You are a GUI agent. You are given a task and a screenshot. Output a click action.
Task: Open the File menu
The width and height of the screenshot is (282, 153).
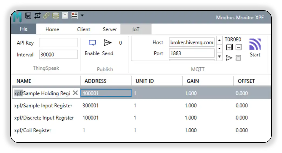(23, 29)
